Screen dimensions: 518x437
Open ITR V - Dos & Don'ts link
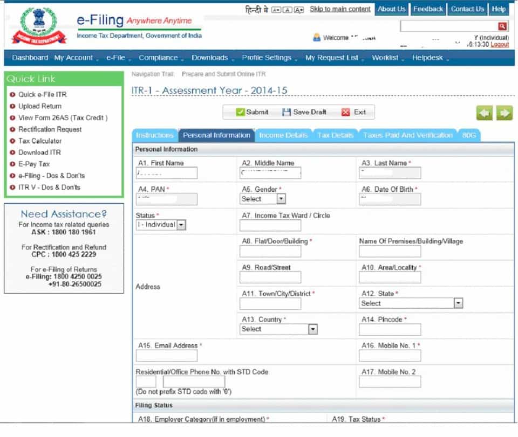click(49, 187)
